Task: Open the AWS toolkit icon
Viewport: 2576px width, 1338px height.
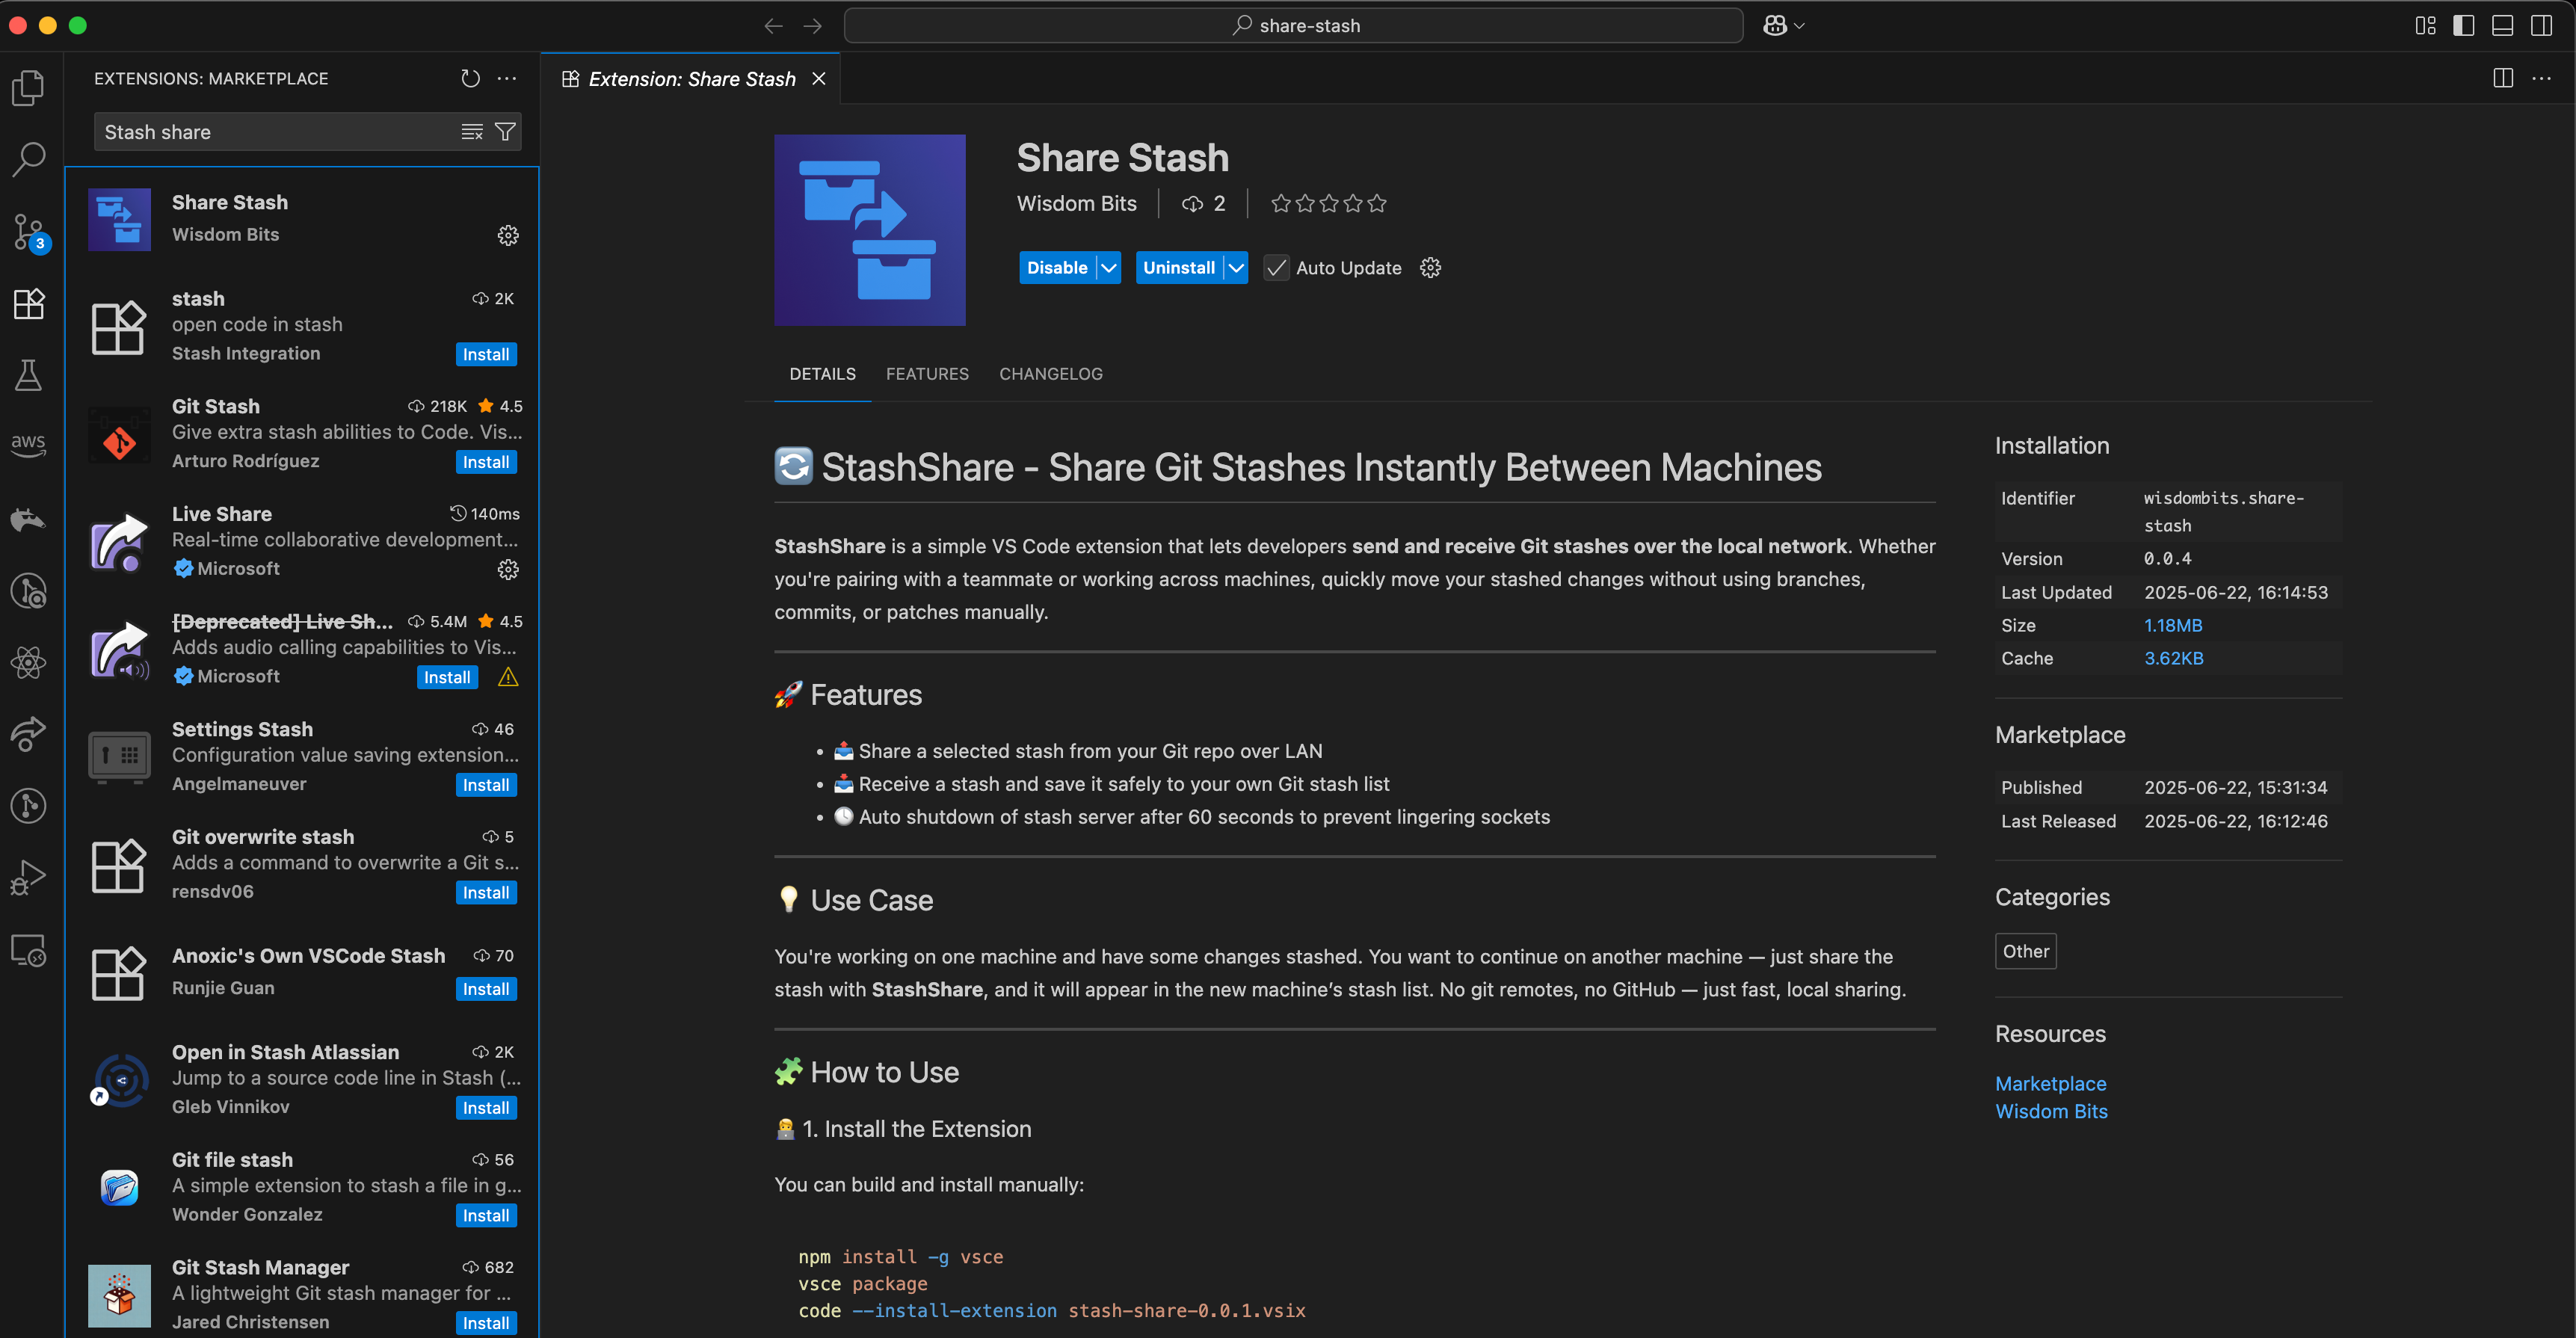Action: point(29,444)
